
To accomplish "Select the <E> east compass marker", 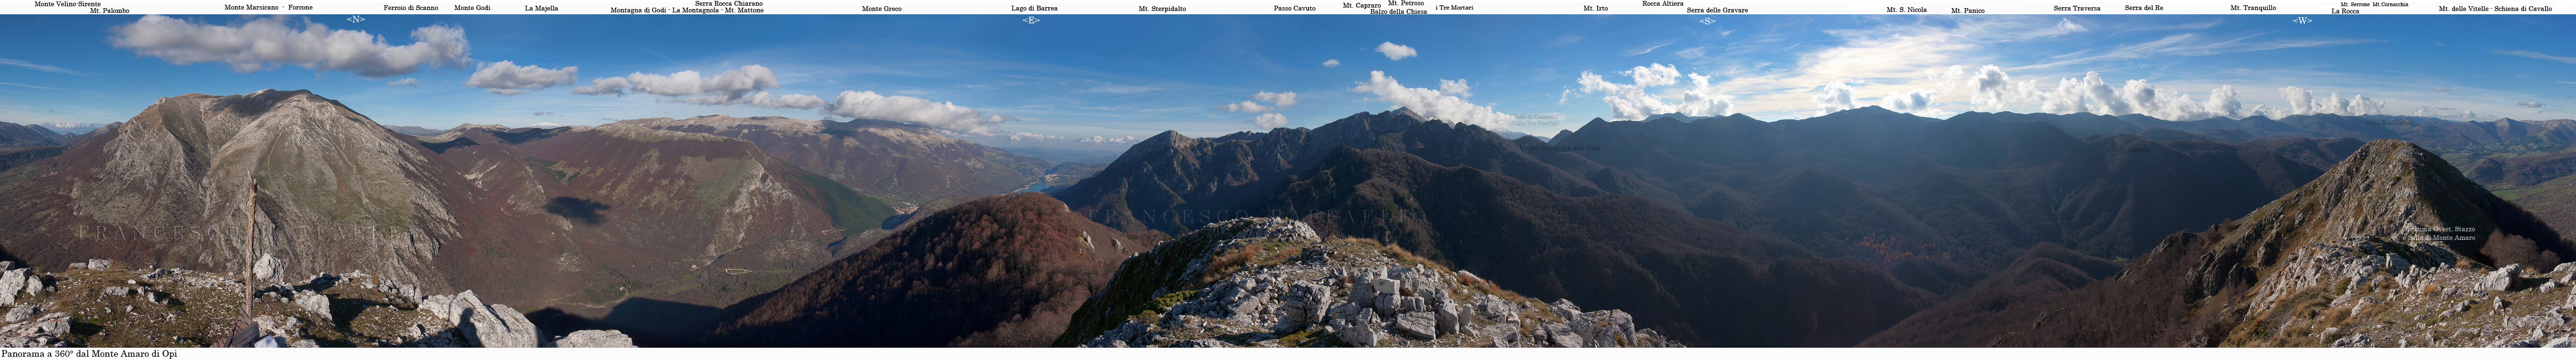I will (x=1031, y=20).
